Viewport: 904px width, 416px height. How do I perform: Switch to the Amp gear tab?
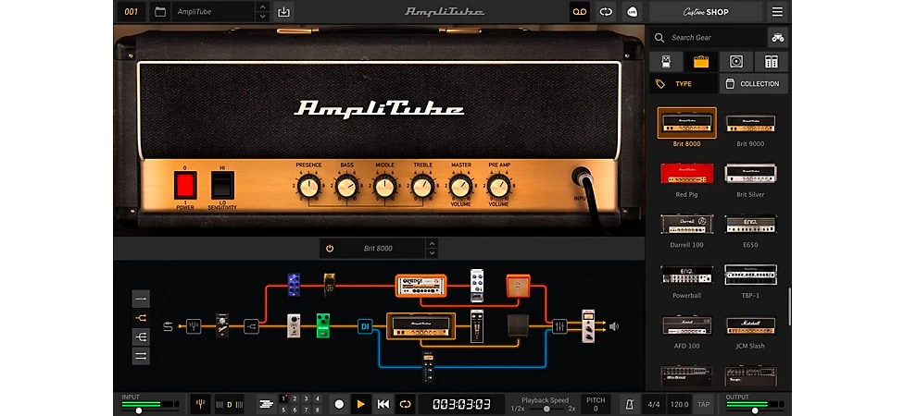tap(701, 62)
